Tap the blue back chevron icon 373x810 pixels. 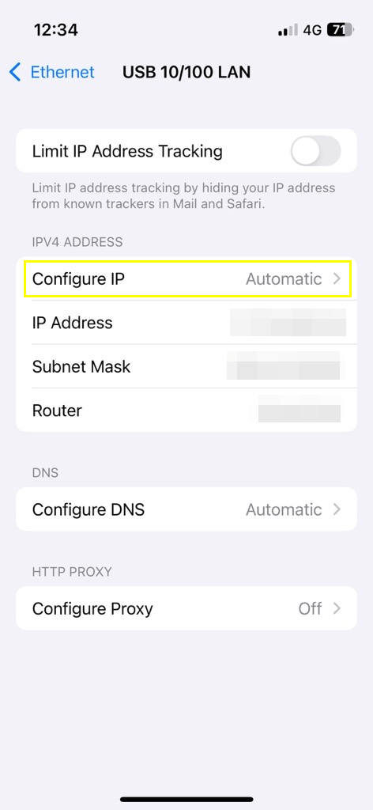pyautogui.click(x=15, y=72)
